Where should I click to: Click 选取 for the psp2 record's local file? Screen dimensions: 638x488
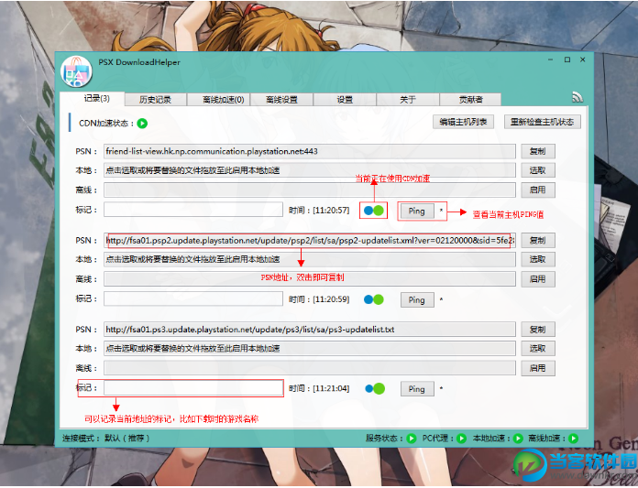pyautogui.click(x=538, y=259)
